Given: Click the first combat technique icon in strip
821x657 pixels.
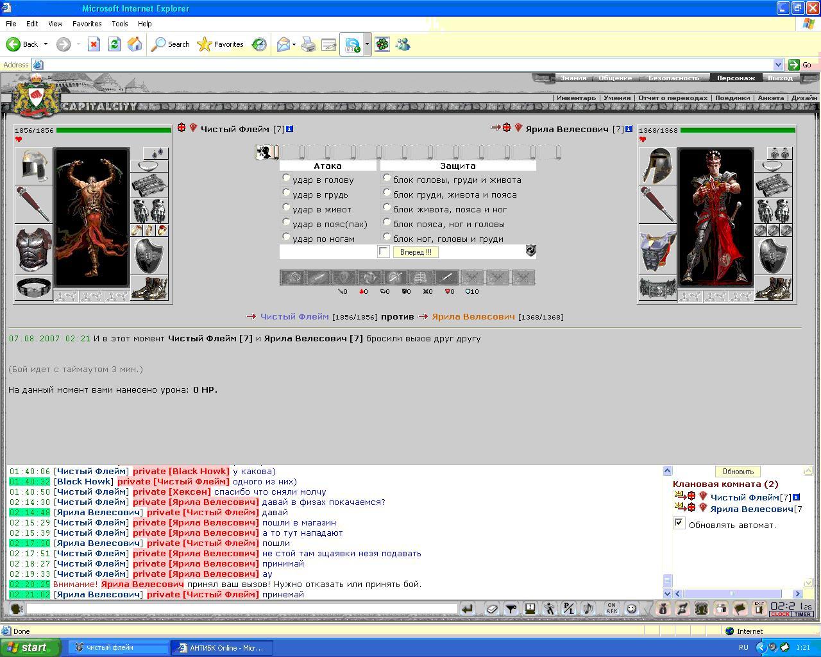Looking at the screenshot, I should coord(292,277).
